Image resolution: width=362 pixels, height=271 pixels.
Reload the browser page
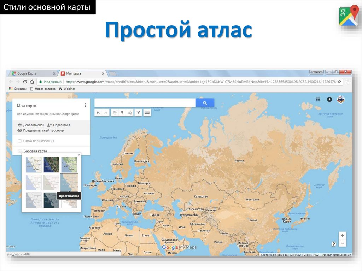(25, 82)
